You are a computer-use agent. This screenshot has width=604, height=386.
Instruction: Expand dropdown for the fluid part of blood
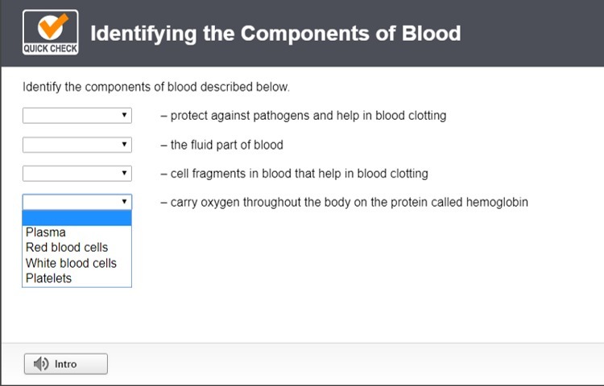77,145
